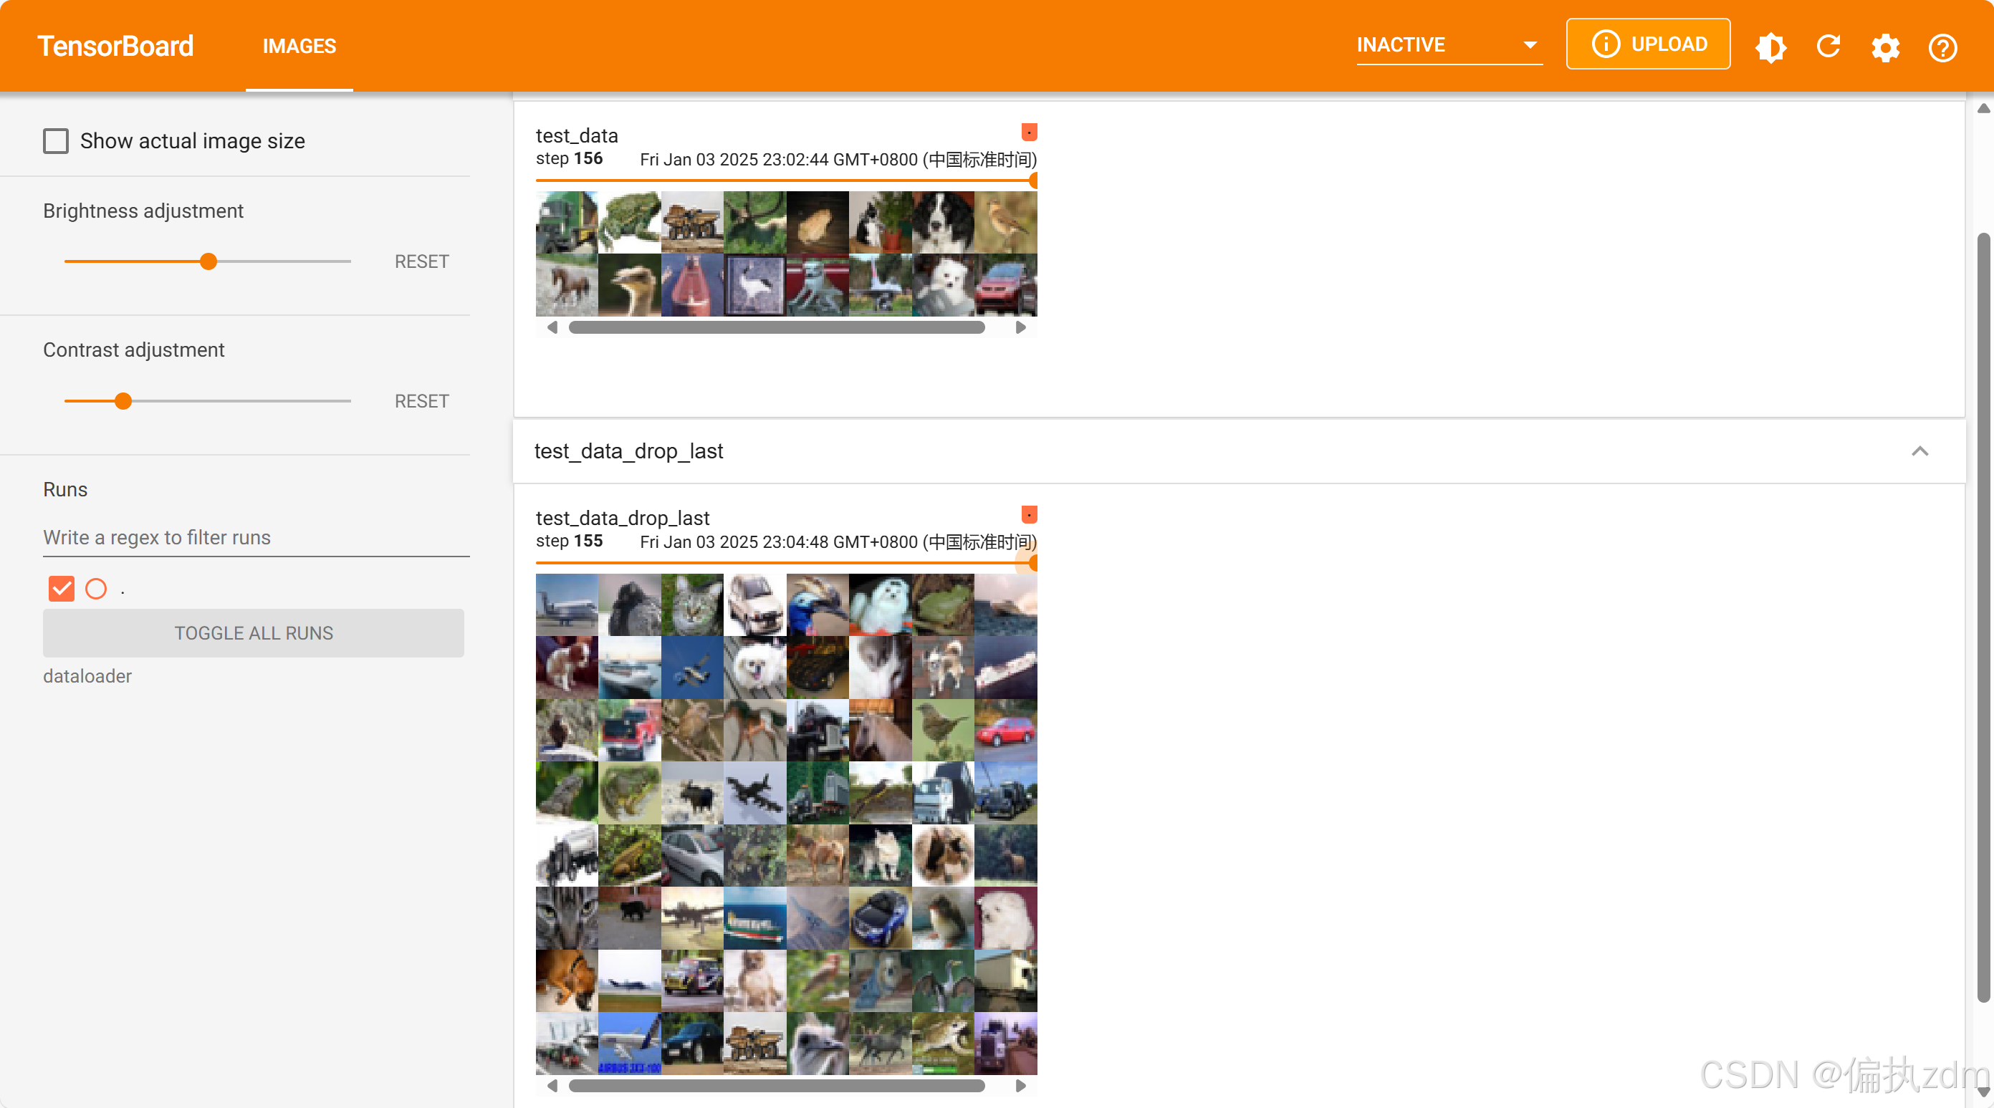The width and height of the screenshot is (1994, 1108).
Task: Uncheck the run '.' visibility checkbox
Action: tap(61, 589)
